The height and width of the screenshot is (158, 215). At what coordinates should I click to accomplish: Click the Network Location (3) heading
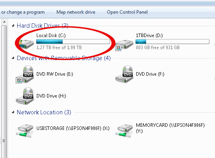pyautogui.click(x=44, y=112)
